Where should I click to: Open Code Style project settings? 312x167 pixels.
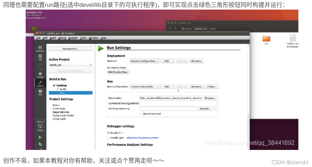coord(59,109)
